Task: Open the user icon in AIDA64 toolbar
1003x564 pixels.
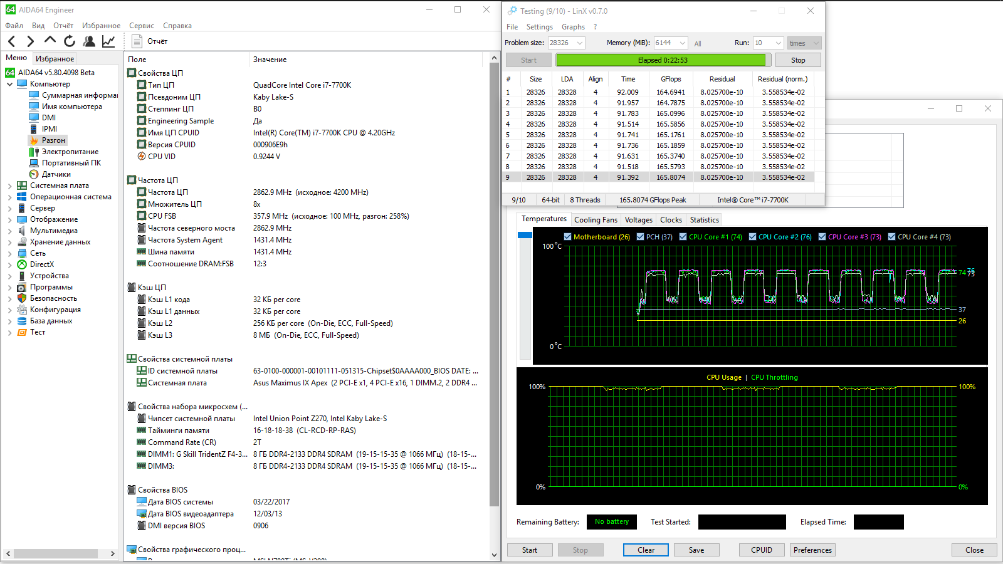Action: tap(89, 41)
